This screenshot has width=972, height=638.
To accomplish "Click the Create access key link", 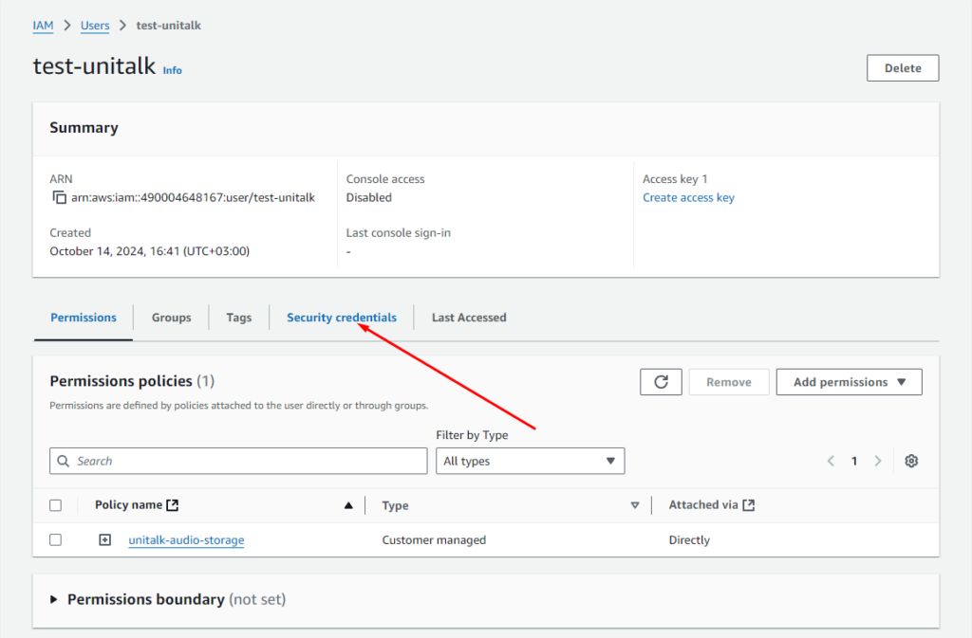I will (x=688, y=198).
